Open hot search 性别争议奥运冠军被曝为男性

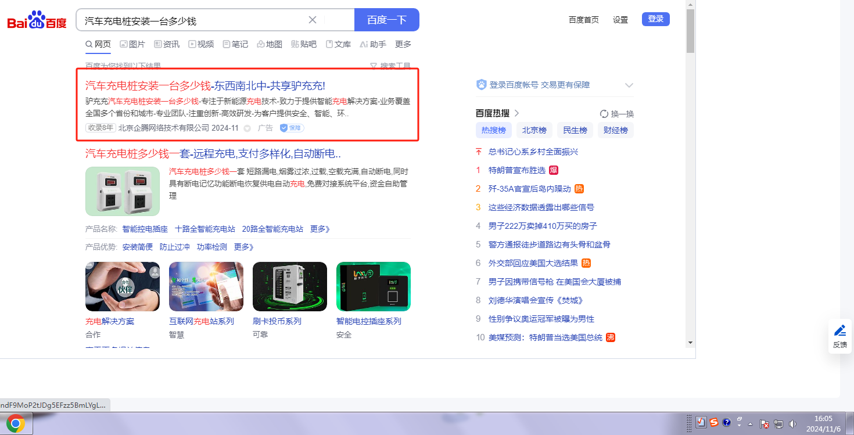[541, 319]
